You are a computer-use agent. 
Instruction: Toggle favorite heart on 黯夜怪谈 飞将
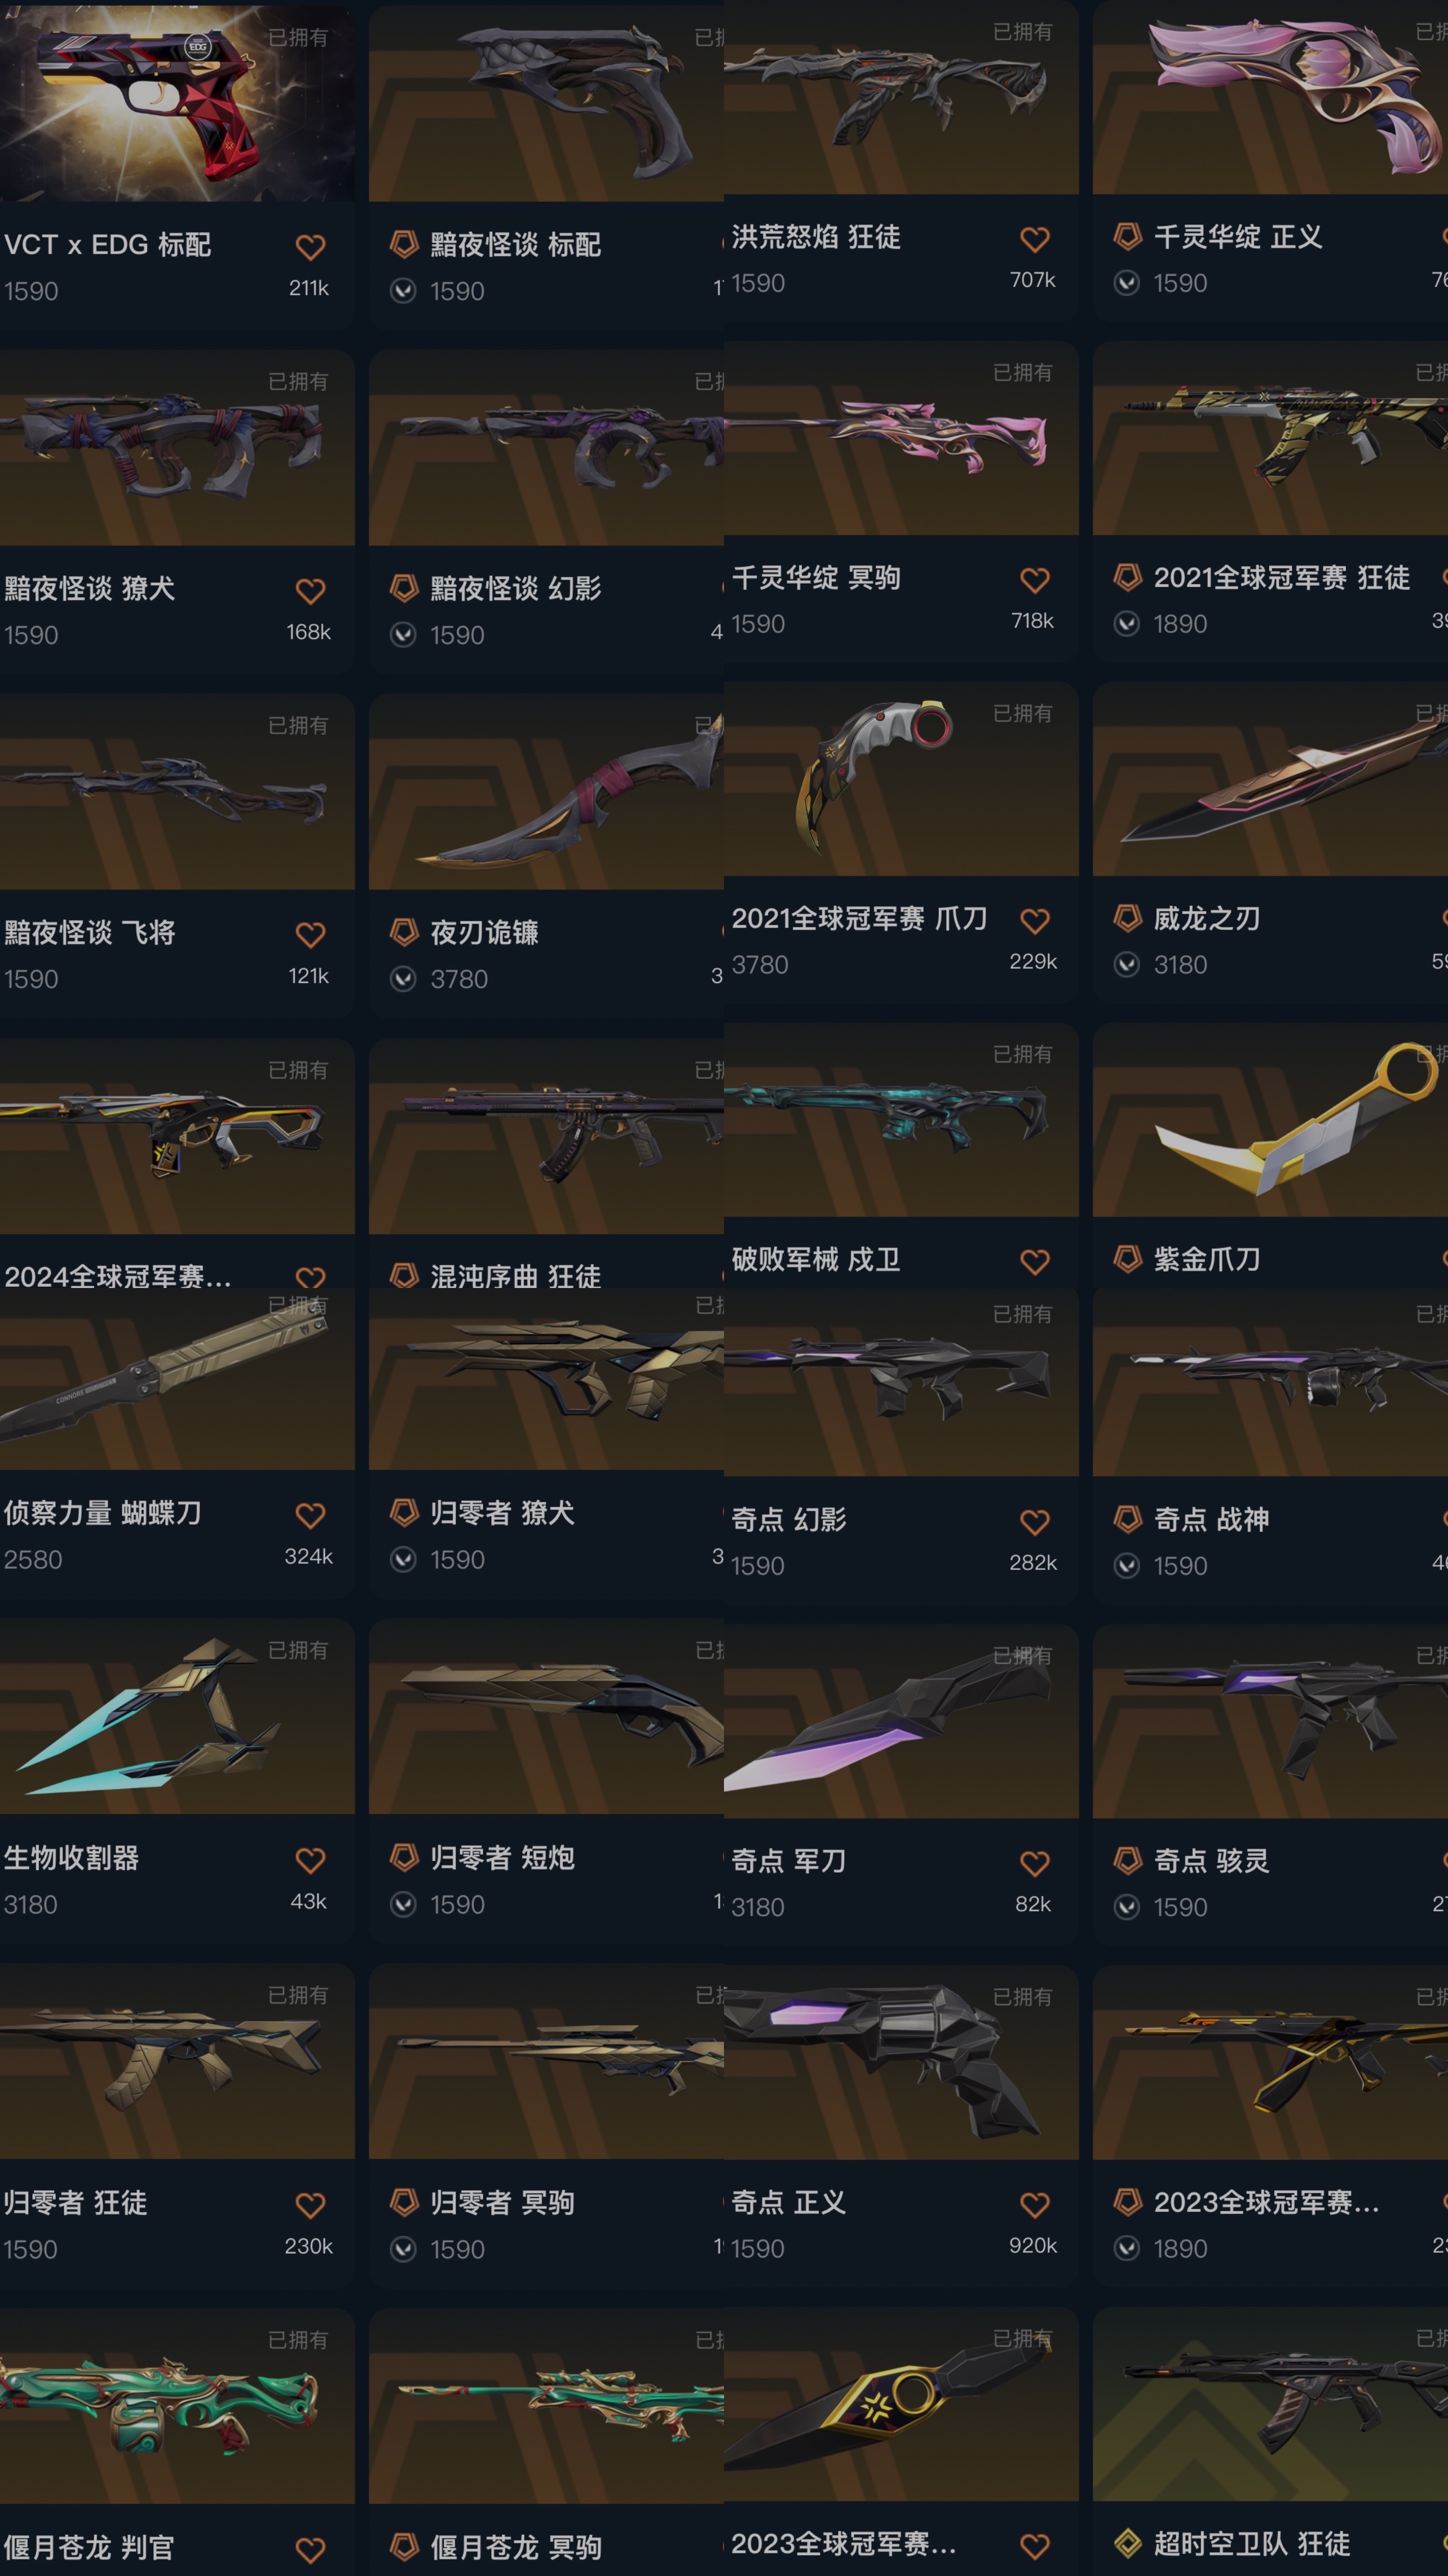tap(310, 935)
